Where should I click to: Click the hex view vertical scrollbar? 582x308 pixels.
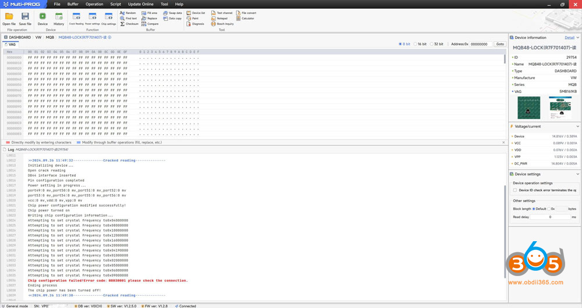[505, 59]
